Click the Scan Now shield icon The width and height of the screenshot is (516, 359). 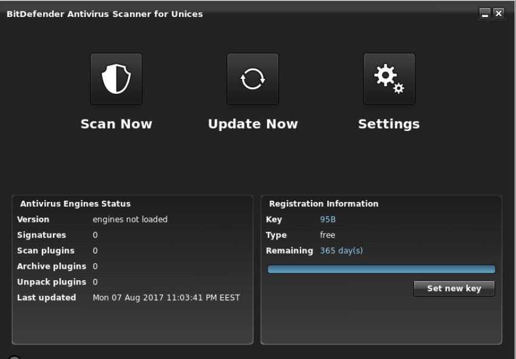[116, 79]
